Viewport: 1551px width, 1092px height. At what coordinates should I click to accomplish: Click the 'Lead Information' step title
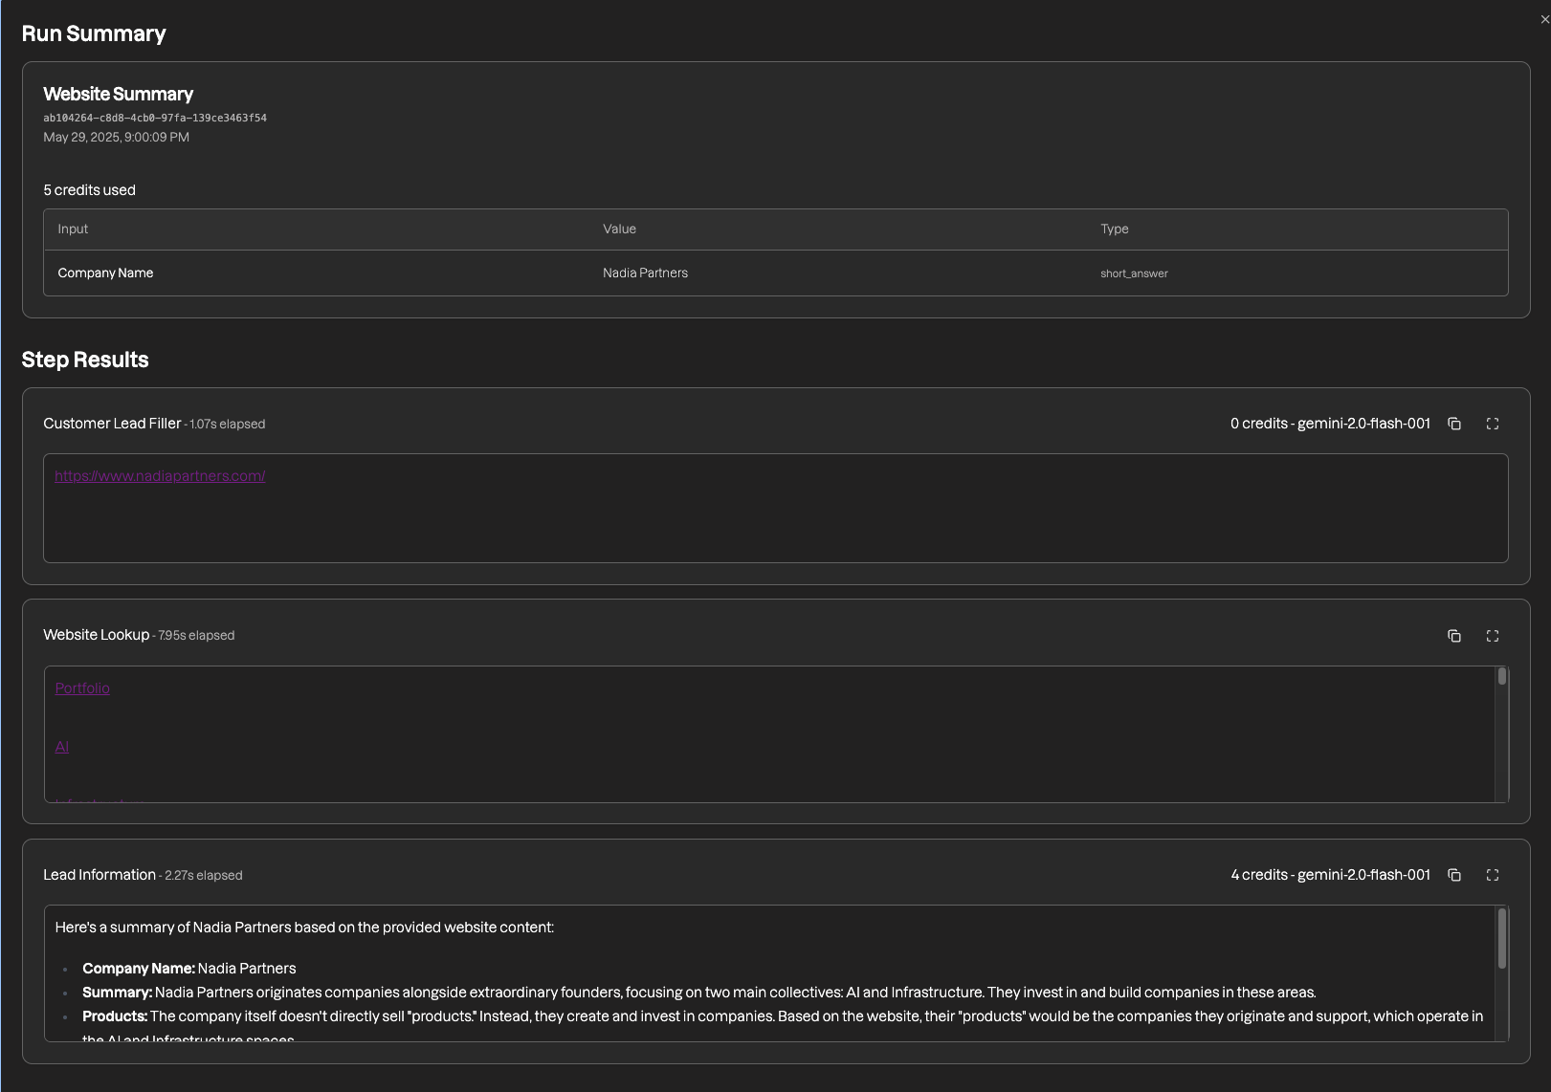click(100, 875)
